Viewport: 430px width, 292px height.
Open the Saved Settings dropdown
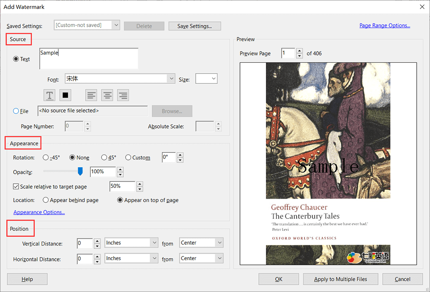(116, 25)
